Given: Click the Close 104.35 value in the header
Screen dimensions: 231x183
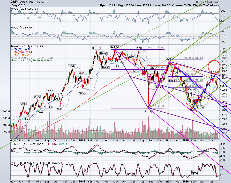Looking at the screenshot, I should click(161, 5).
